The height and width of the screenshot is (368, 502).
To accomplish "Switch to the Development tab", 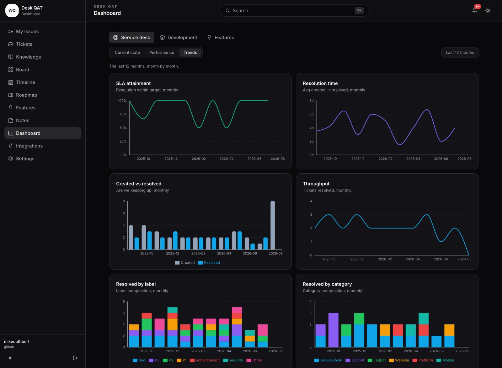I will 179,37.
